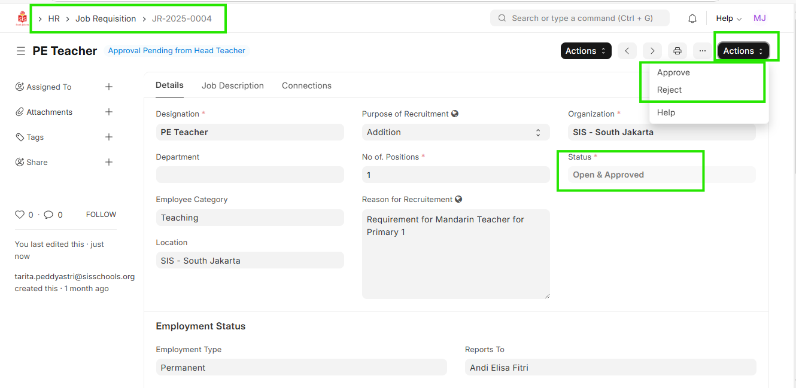Open the Purpose of Recruitment dropdown
The height and width of the screenshot is (388, 796).
(455, 132)
